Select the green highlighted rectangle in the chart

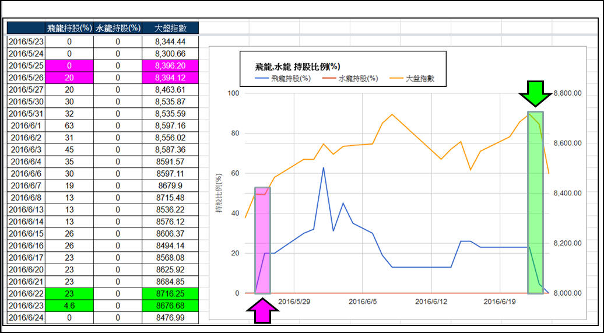535,201
